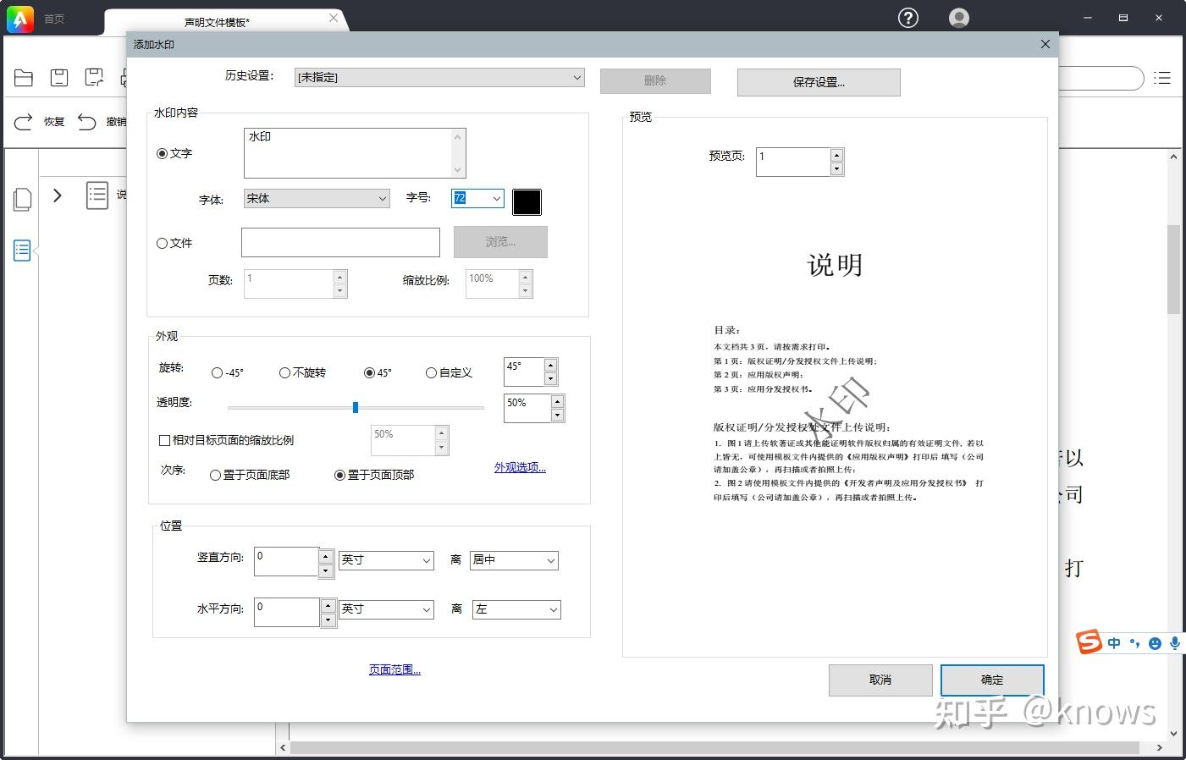Click the save disk icon
Screen dimensions: 1186x760
click(59, 78)
